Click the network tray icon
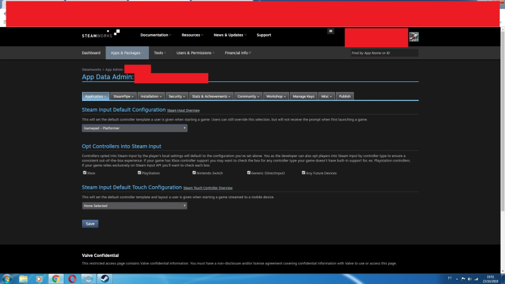This screenshot has height=284, width=505. coord(476,279)
